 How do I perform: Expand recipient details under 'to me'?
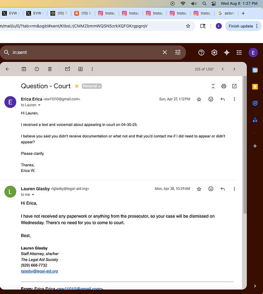(x=33, y=195)
